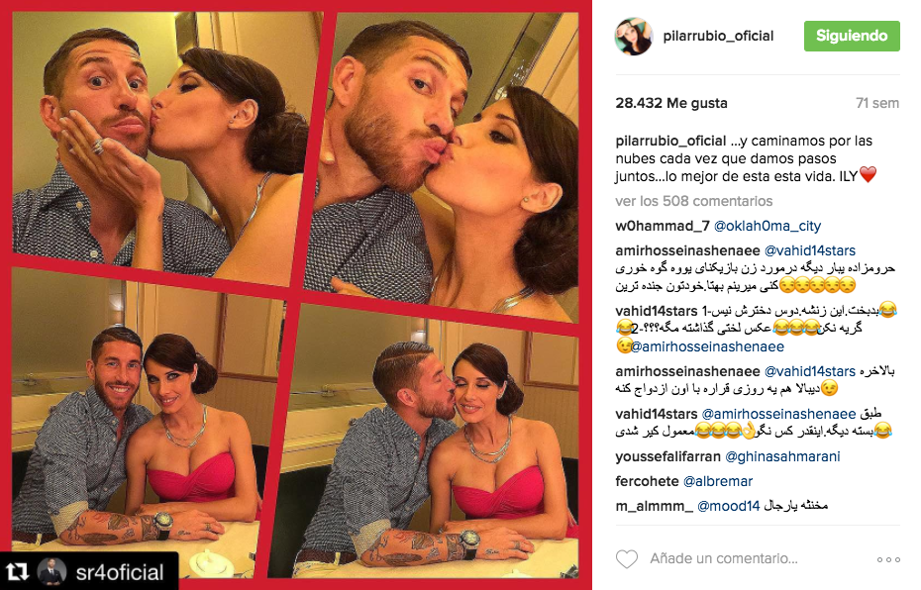Image resolution: width=921 pixels, height=590 pixels.
Task: Click the @ghinasahmarani mention link
Action: [782, 456]
